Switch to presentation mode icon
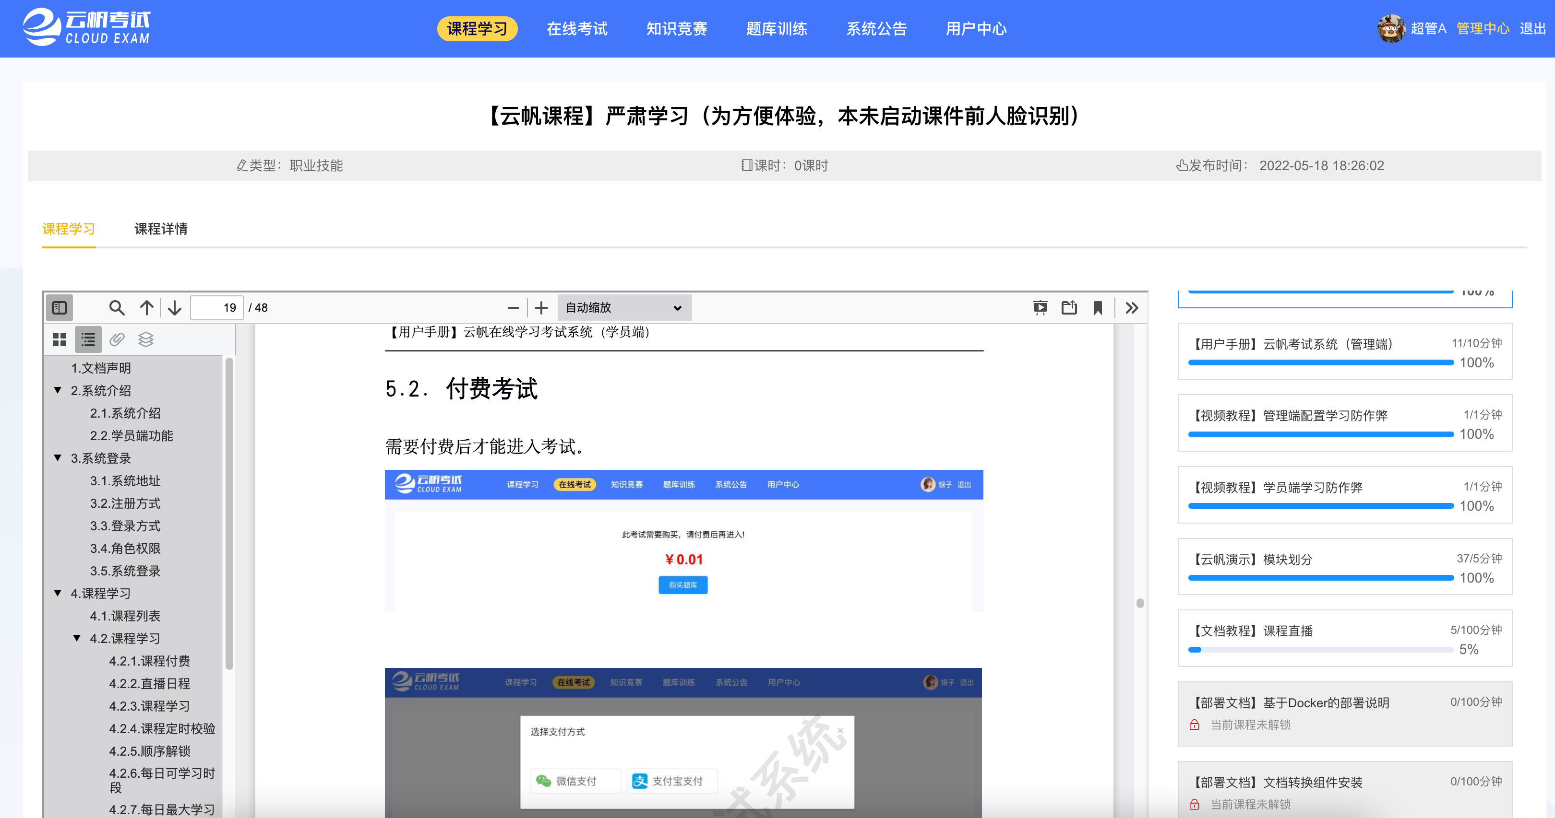The height and width of the screenshot is (818, 1555). pos(1040,308)
